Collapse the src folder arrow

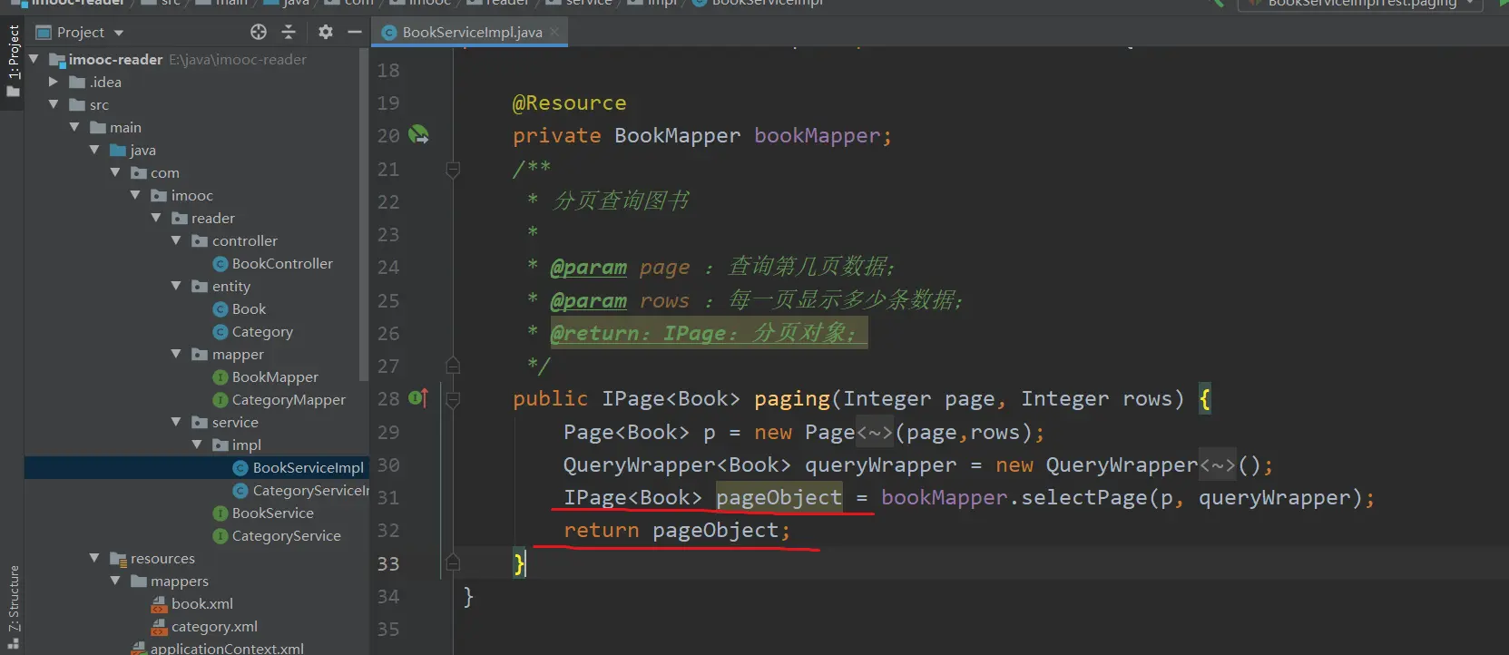[54, 104]
